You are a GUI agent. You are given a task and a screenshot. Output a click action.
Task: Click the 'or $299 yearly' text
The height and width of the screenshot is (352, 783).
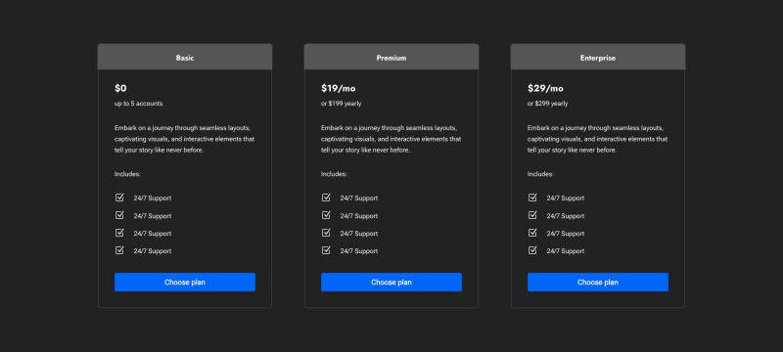pyautogui.click(x=547, y=104)
